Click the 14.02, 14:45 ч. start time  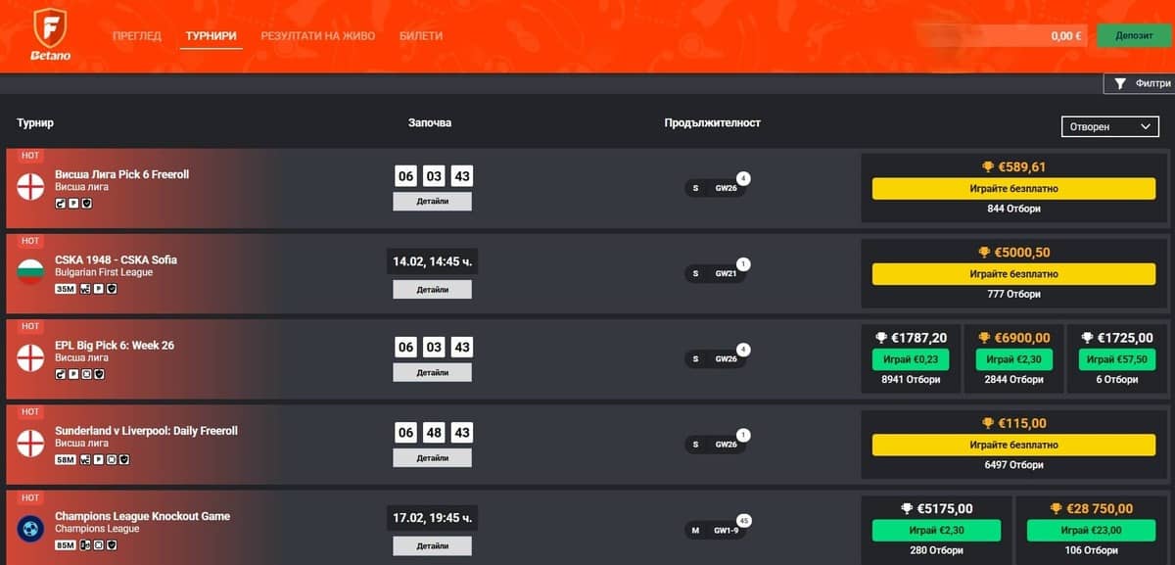[432, 262]
